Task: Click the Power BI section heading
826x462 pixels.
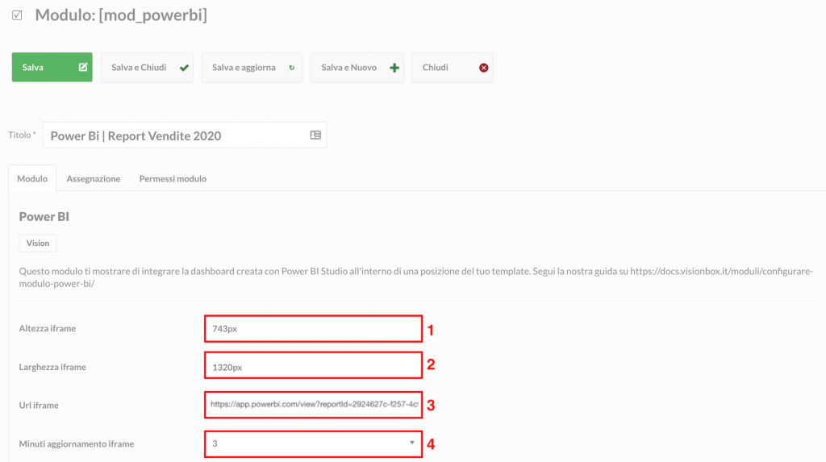Action: (x=44, y=217)
